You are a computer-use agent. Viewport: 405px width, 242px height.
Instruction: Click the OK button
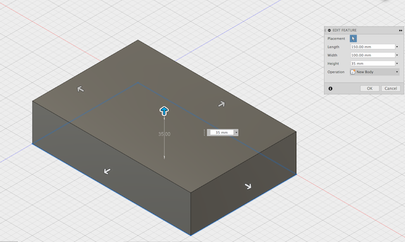click(x=370, y=89)
